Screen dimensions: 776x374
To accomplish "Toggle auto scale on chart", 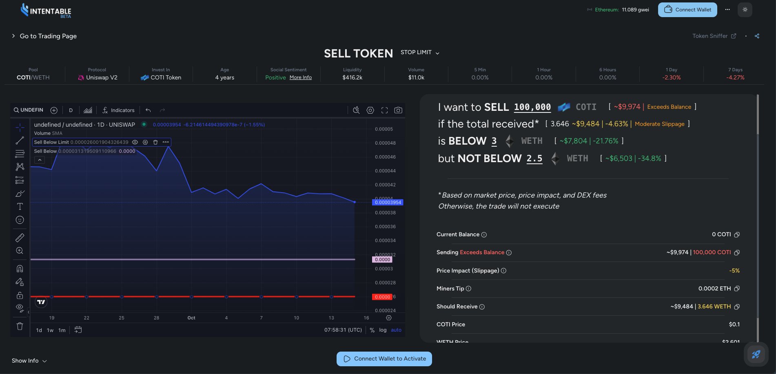I will (396, 330).
